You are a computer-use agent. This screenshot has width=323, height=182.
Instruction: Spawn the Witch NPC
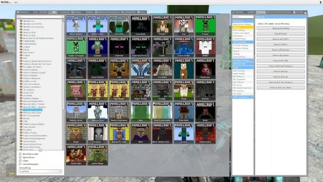coord(141,133)
